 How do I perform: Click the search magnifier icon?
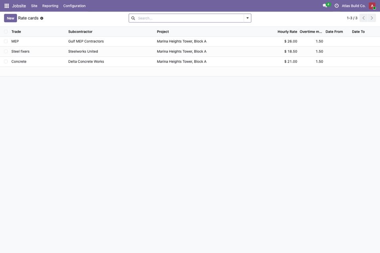click(133, 18)
